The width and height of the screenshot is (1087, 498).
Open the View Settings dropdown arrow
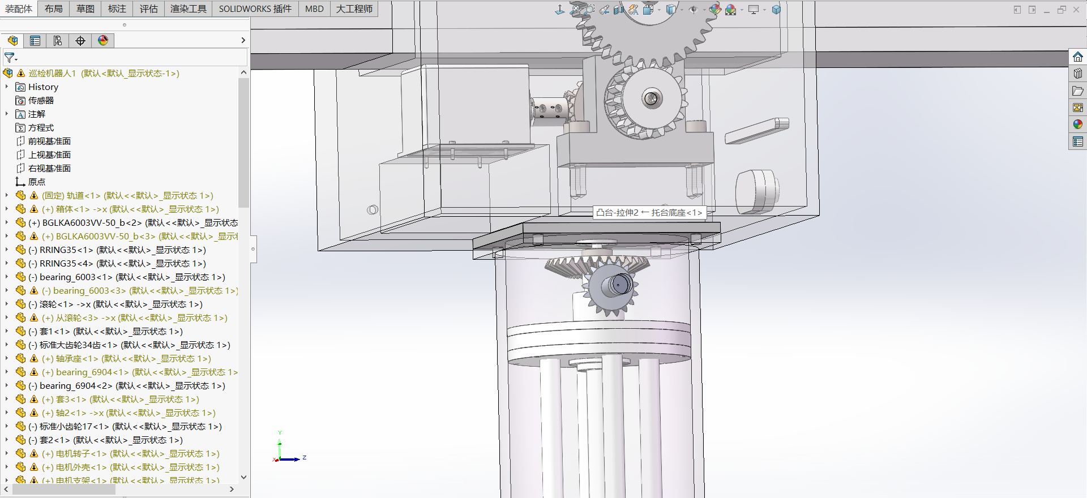[764, 10]
